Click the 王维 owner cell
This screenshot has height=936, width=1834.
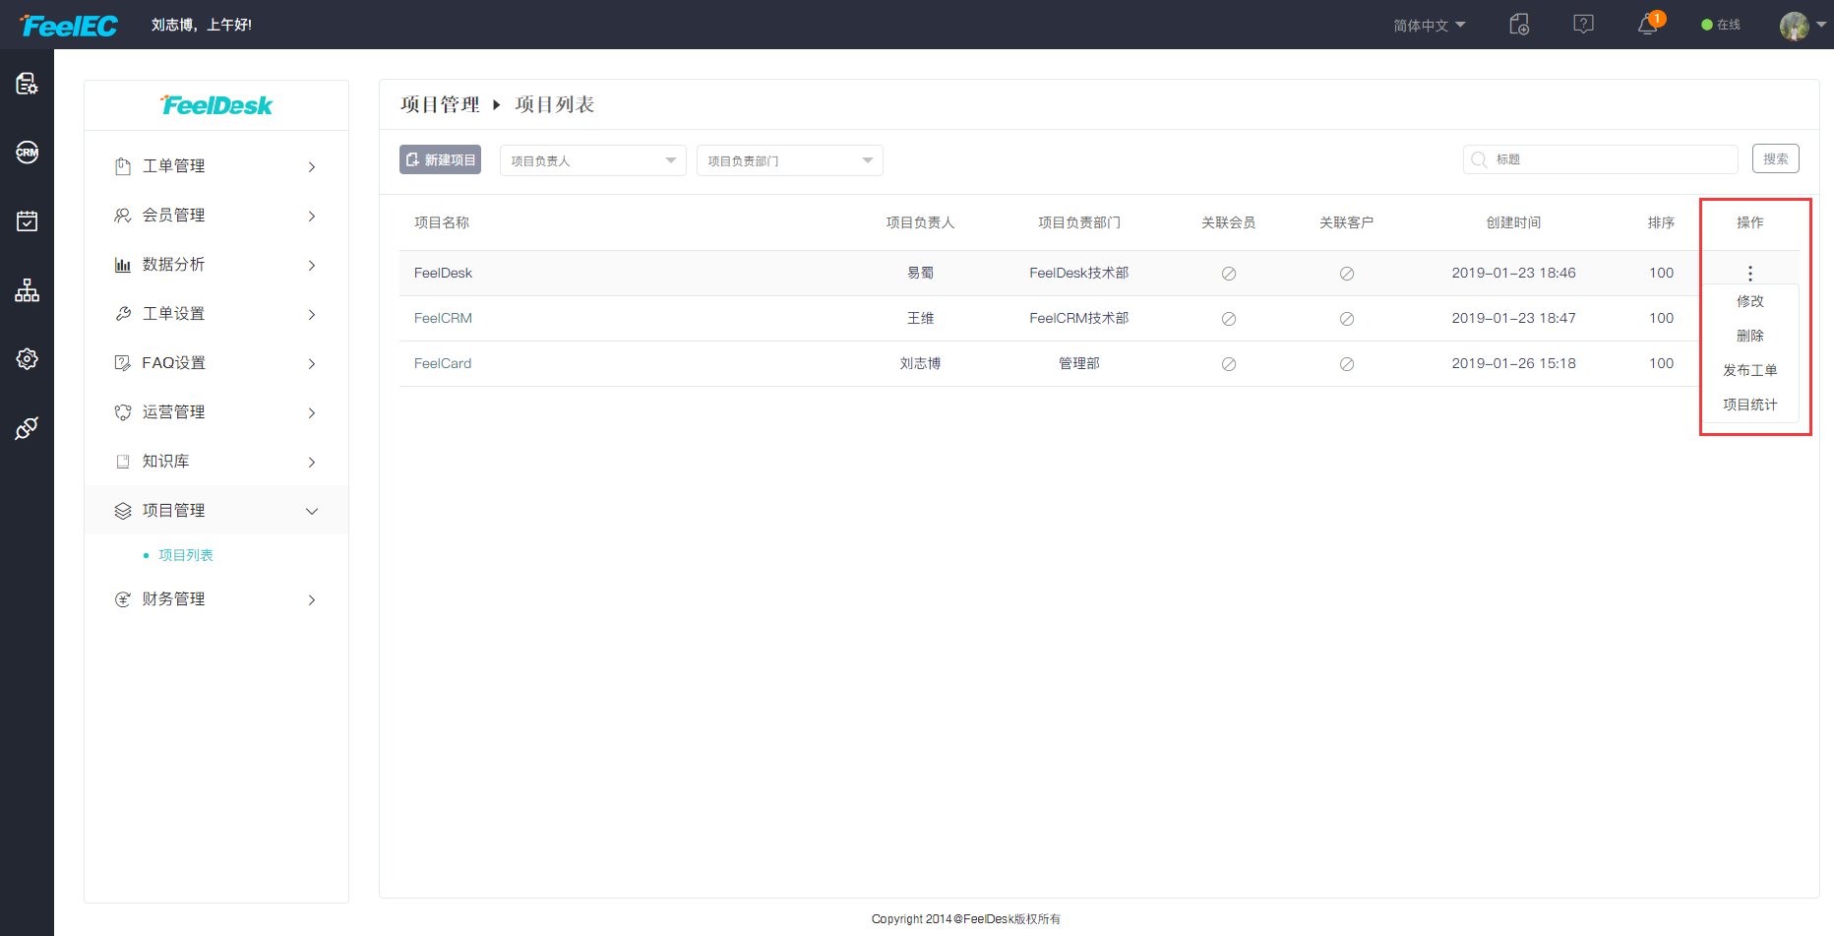tap(920, 318)
